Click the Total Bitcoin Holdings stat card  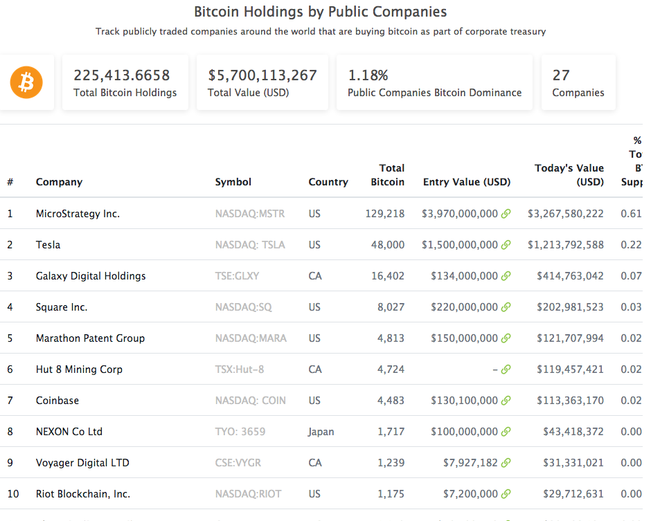(x=125, y=82)
